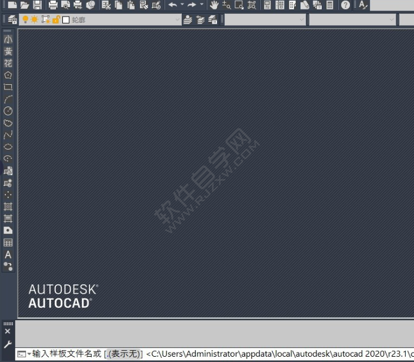The image size is (414, 362).
Task: Select the Ellipse draw tool
Action: click(8, 147)
